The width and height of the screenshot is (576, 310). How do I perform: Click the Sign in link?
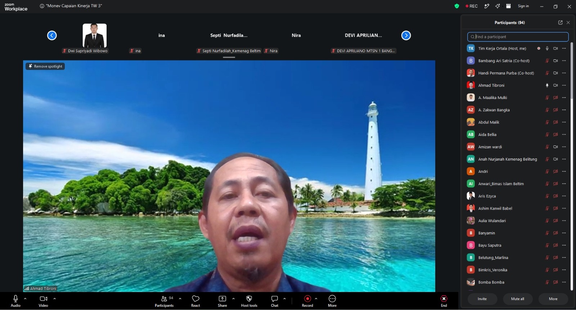523,6
